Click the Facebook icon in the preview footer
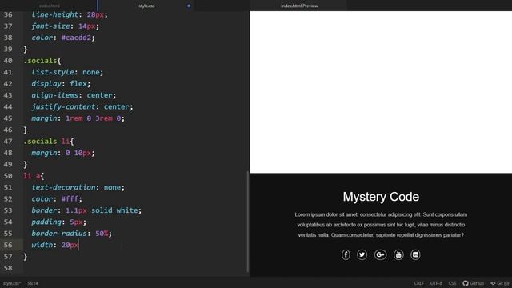This screenshot has height=288, width=512. [346, 254]
